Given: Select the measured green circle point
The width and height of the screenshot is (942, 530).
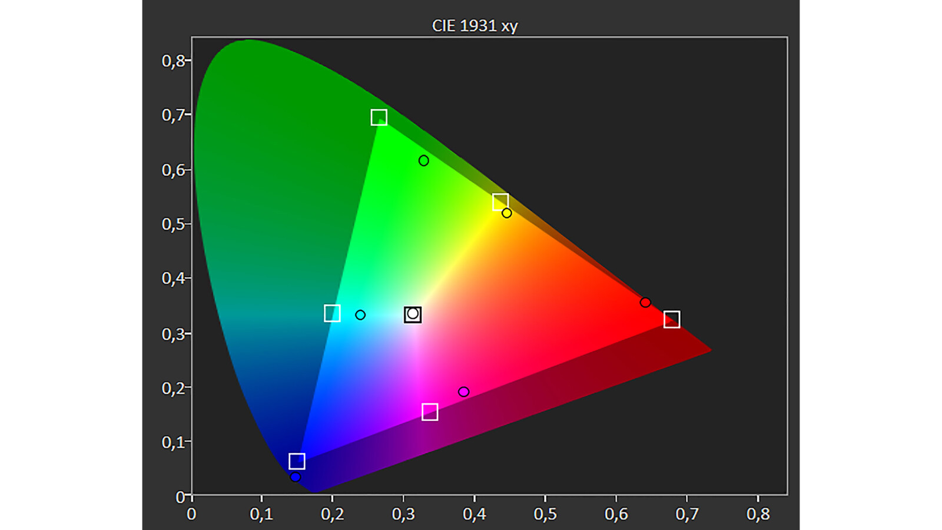Looking at the screenshot, I should coord(424,161).
